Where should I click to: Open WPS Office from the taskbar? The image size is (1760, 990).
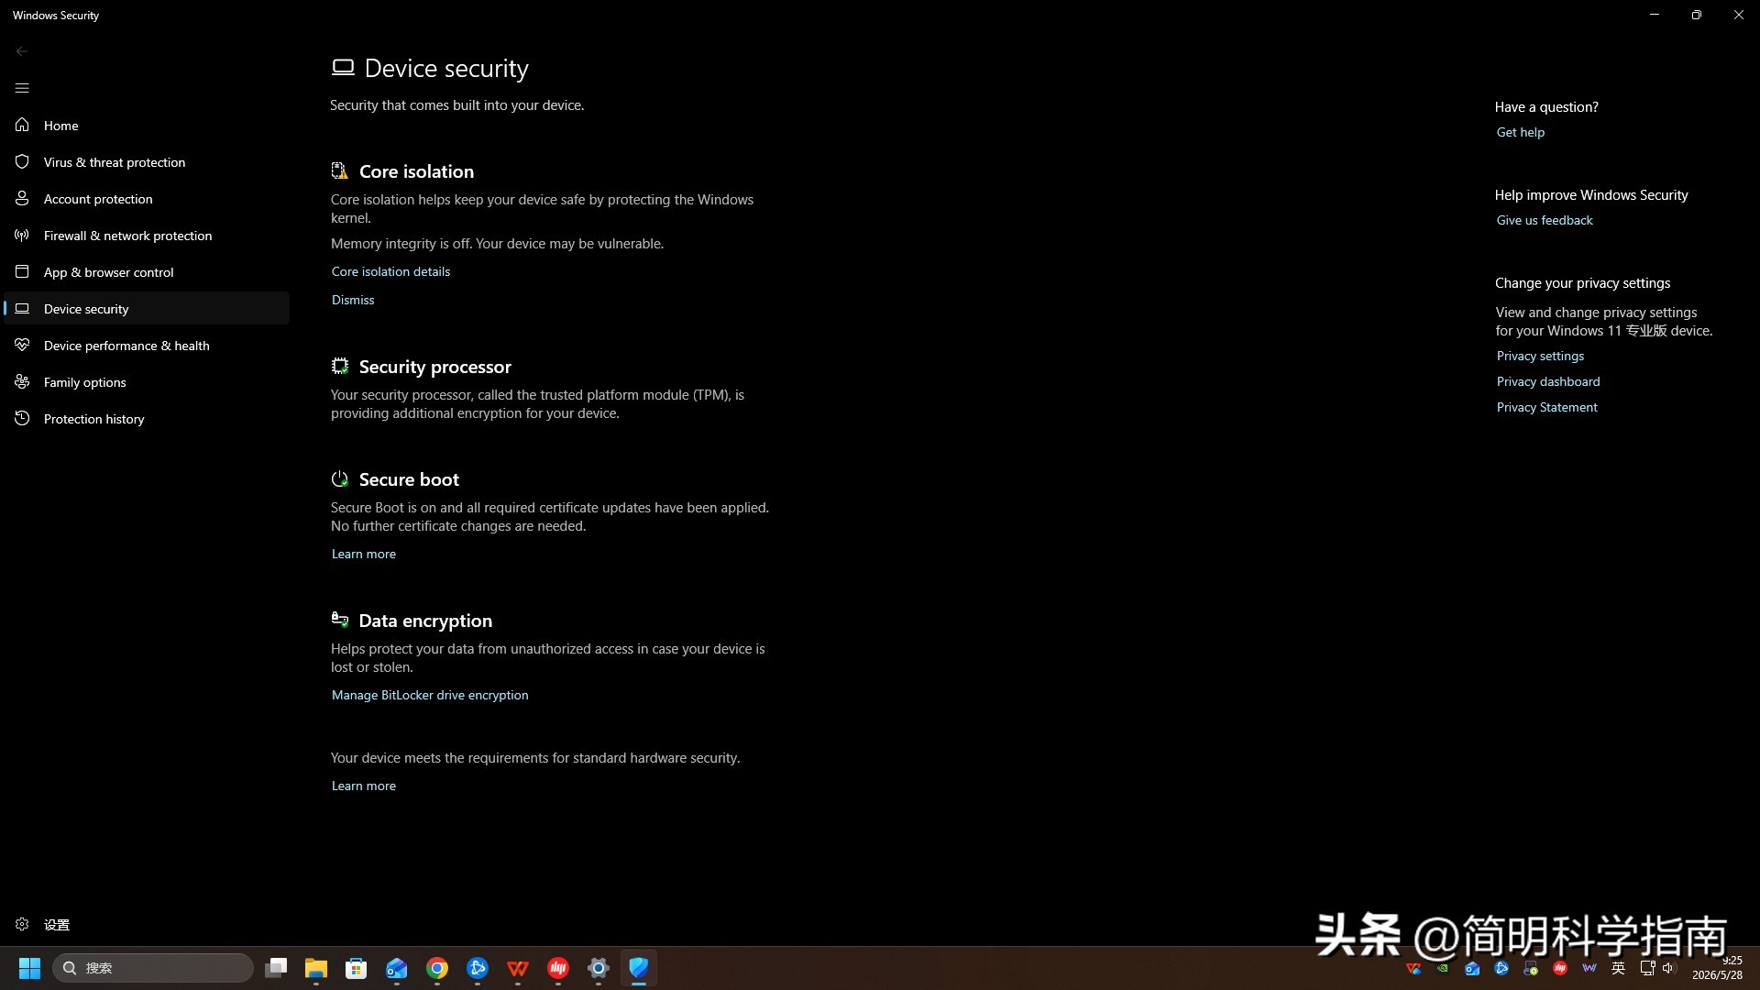click(x=518, y=968)
